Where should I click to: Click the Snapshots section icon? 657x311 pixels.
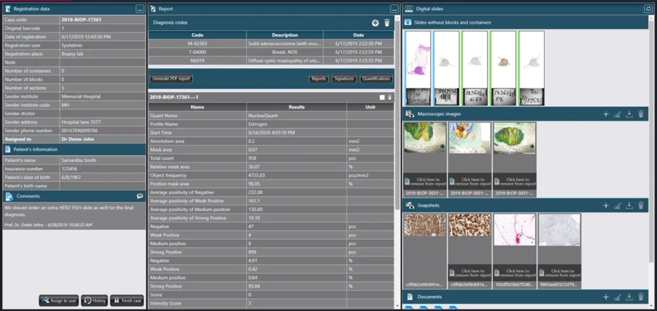409,205
